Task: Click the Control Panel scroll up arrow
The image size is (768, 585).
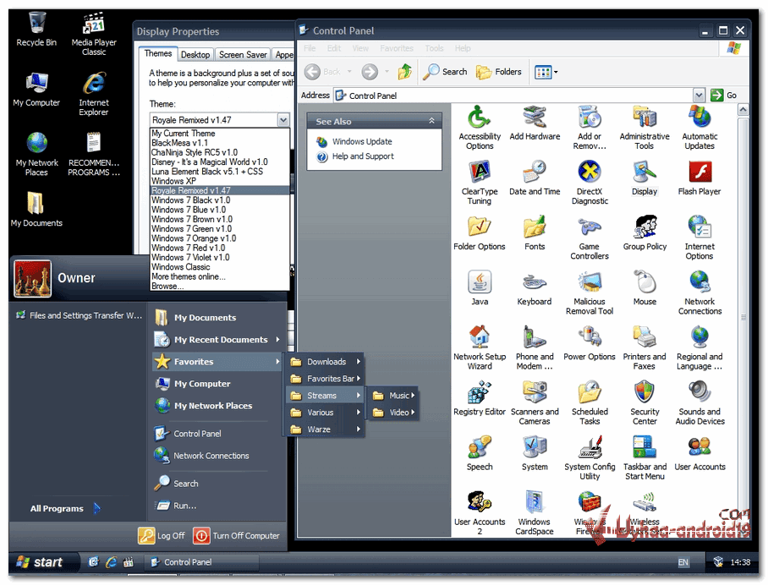Action: pos(743,110)
